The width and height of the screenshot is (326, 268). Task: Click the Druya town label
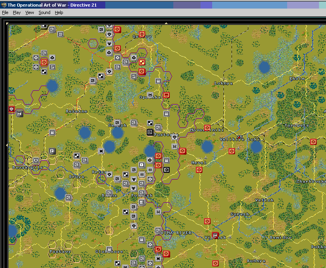click(x=77, y=177)
